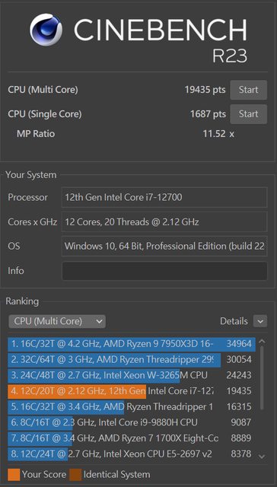Click the Identical System legend swatch
Viewport: 277px width, 487px height.
click(75, 475)
